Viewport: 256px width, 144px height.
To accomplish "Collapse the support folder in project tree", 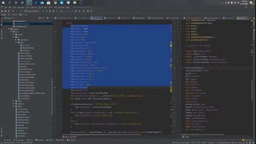I will [9, 29].
